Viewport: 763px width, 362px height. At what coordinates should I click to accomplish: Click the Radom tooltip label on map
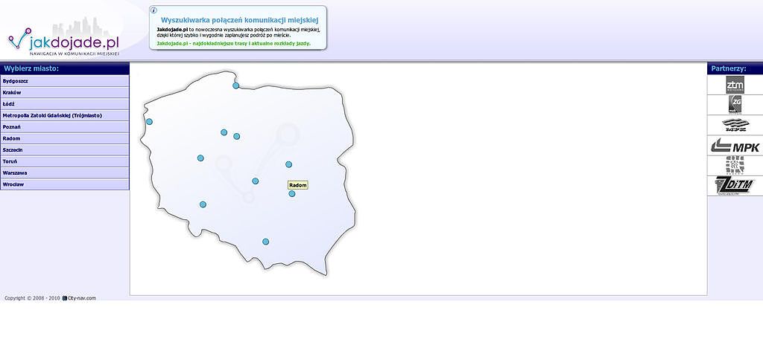pos(298,185)
